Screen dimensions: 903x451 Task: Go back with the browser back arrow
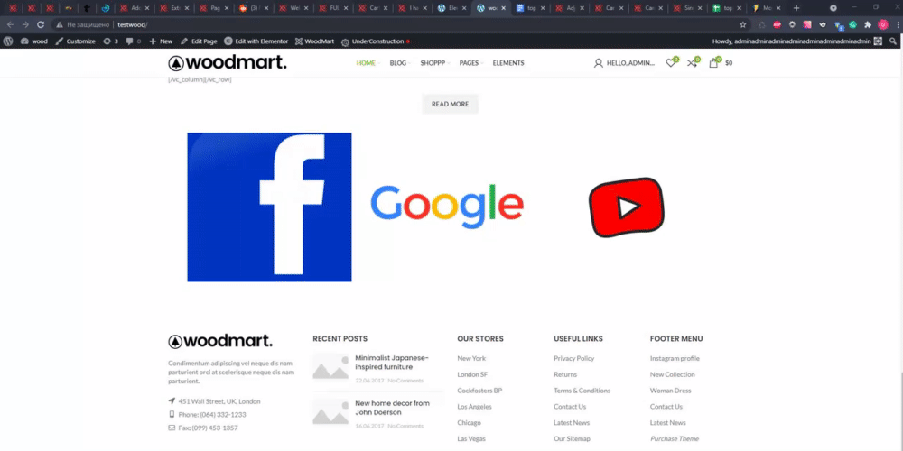[x=10, y=24]
